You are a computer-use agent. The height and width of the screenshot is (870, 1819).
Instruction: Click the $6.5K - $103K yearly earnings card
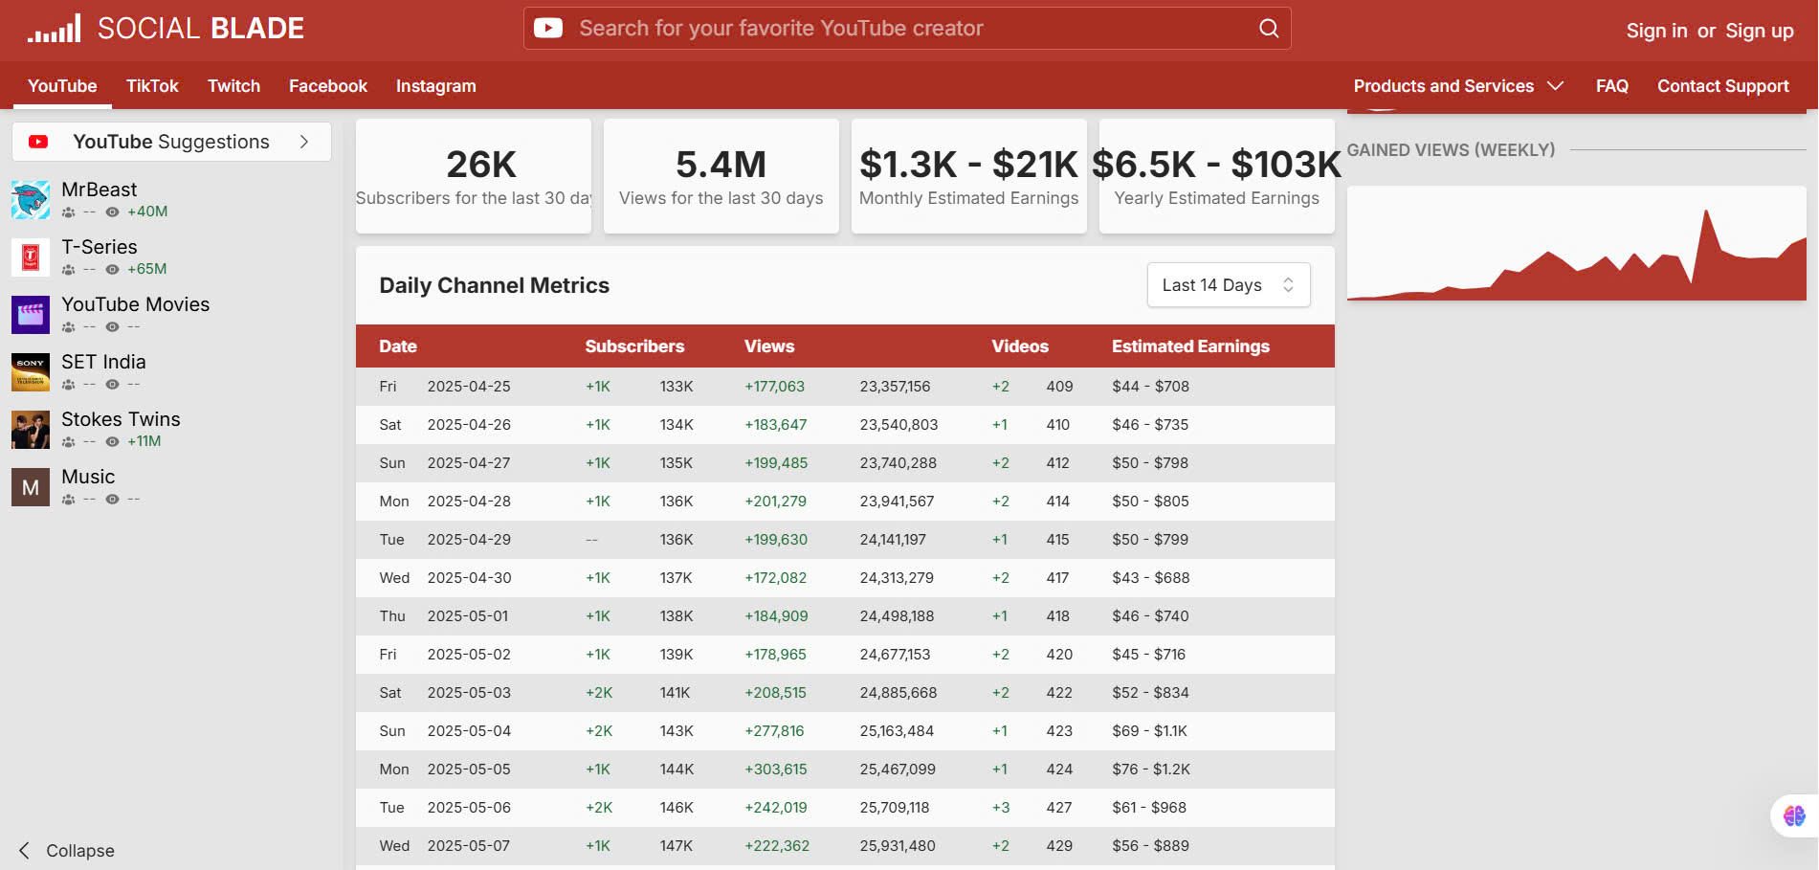coord(1217,176)
